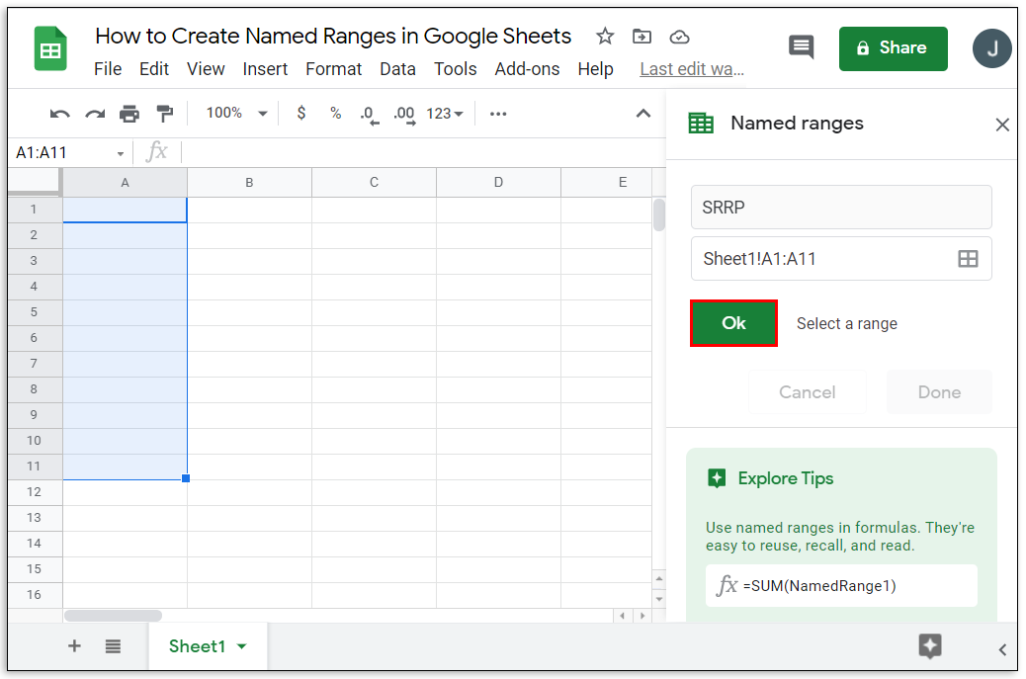Star this spreadsheet document
The width and height of the screenshot is (1026, 679).
(x=605, y=37)
